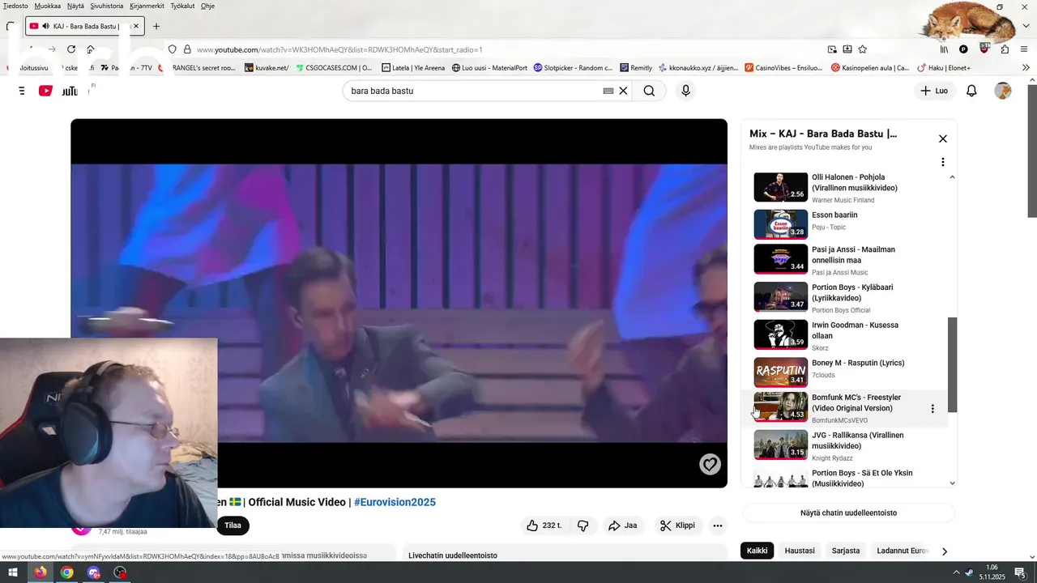Like the video (232 t.)
This screenshot has width=1037, height=583.
[544, 526]
